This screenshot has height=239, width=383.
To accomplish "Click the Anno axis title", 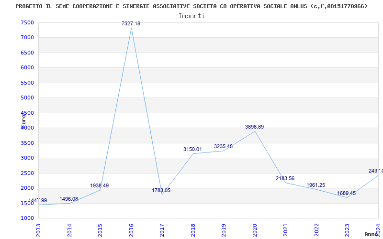I will [x=371, y=234].
